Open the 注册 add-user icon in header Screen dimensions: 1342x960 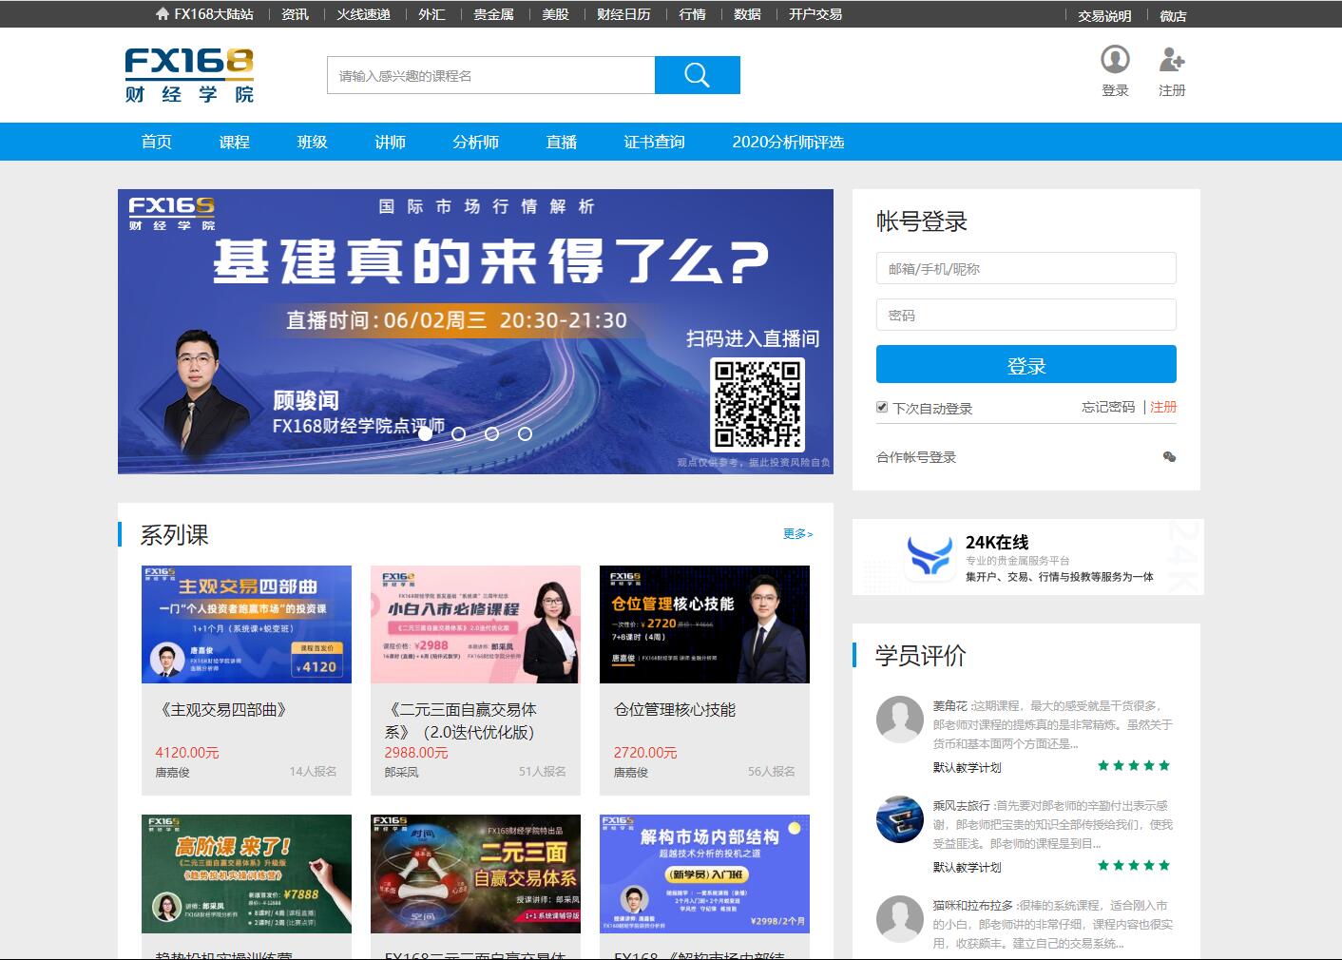(x=1172, y=60)
